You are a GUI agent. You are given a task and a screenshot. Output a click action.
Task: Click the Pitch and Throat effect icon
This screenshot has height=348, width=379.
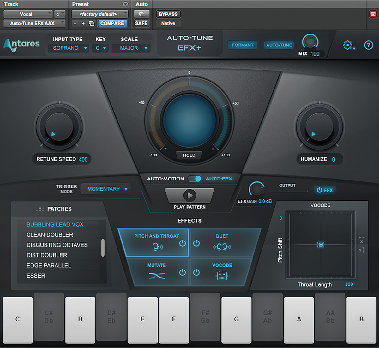coord(158,247)
